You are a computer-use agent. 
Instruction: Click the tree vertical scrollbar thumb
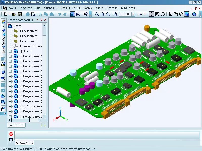click(44, 32)
